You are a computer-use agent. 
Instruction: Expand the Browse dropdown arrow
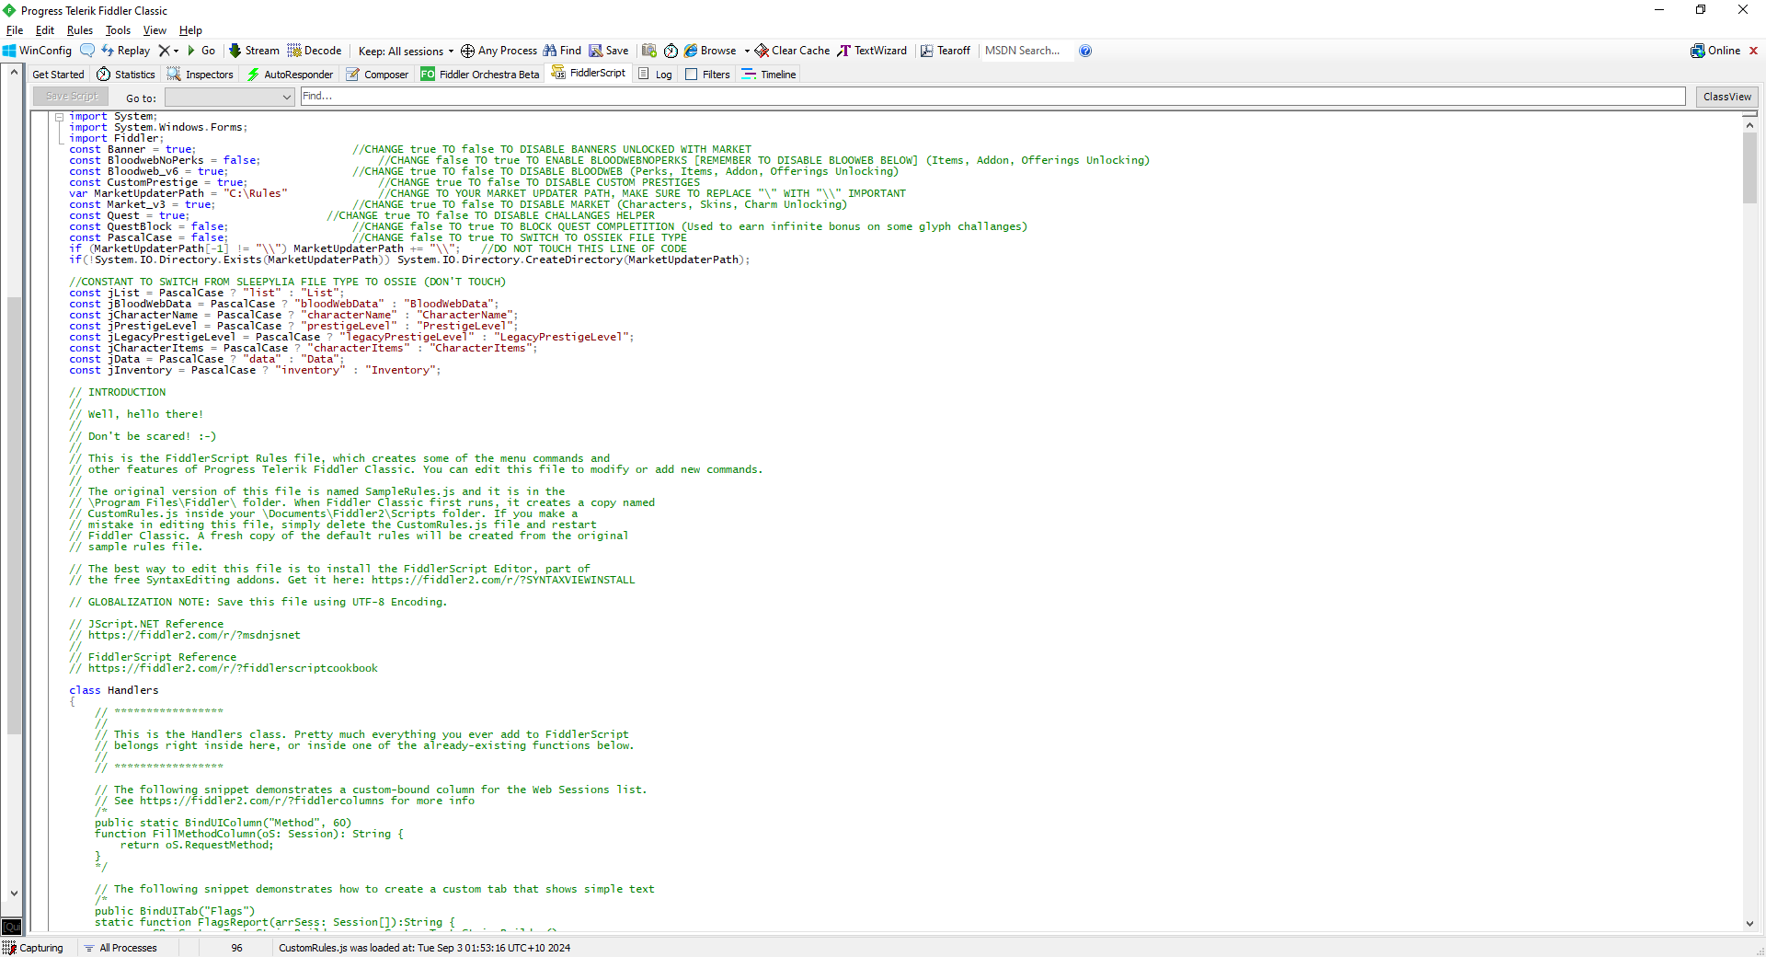pos(747,51)
